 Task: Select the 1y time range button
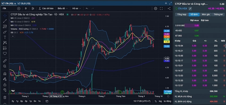(x=17, y=101)
